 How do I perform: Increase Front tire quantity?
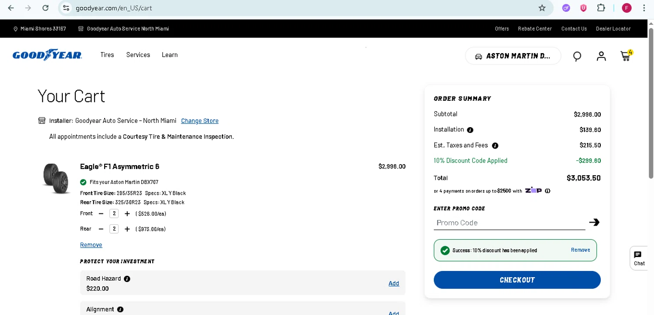click(127, 213)
